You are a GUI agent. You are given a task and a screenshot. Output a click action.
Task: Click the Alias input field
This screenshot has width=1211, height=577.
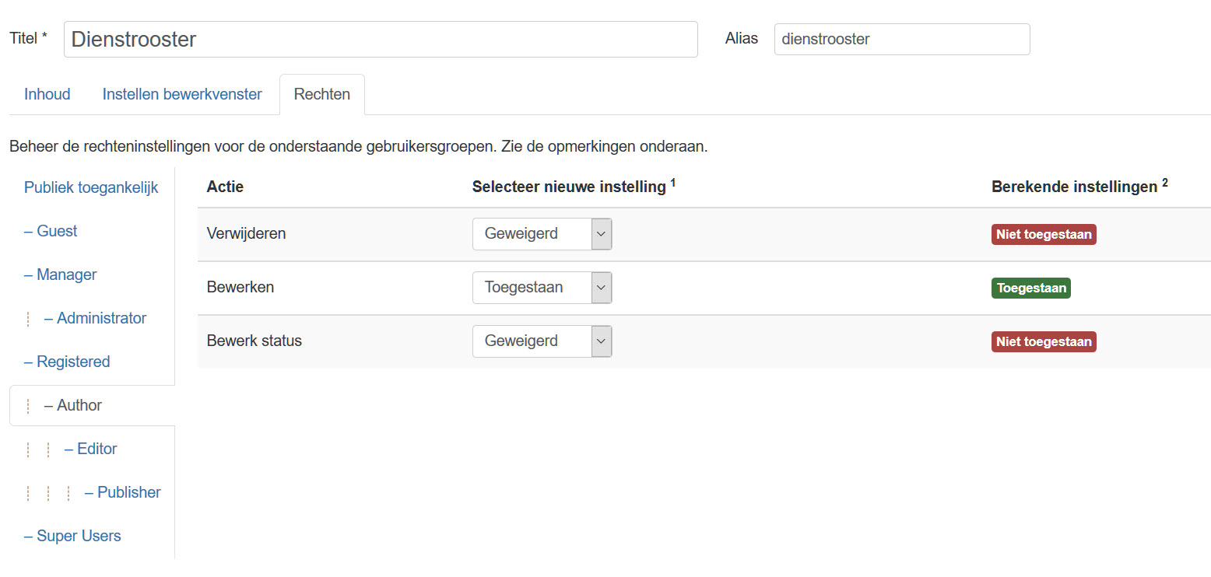click(x=901, y=40)
